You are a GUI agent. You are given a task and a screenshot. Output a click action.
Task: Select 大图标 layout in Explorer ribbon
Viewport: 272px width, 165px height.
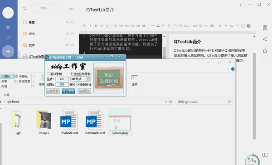[7, 76]
